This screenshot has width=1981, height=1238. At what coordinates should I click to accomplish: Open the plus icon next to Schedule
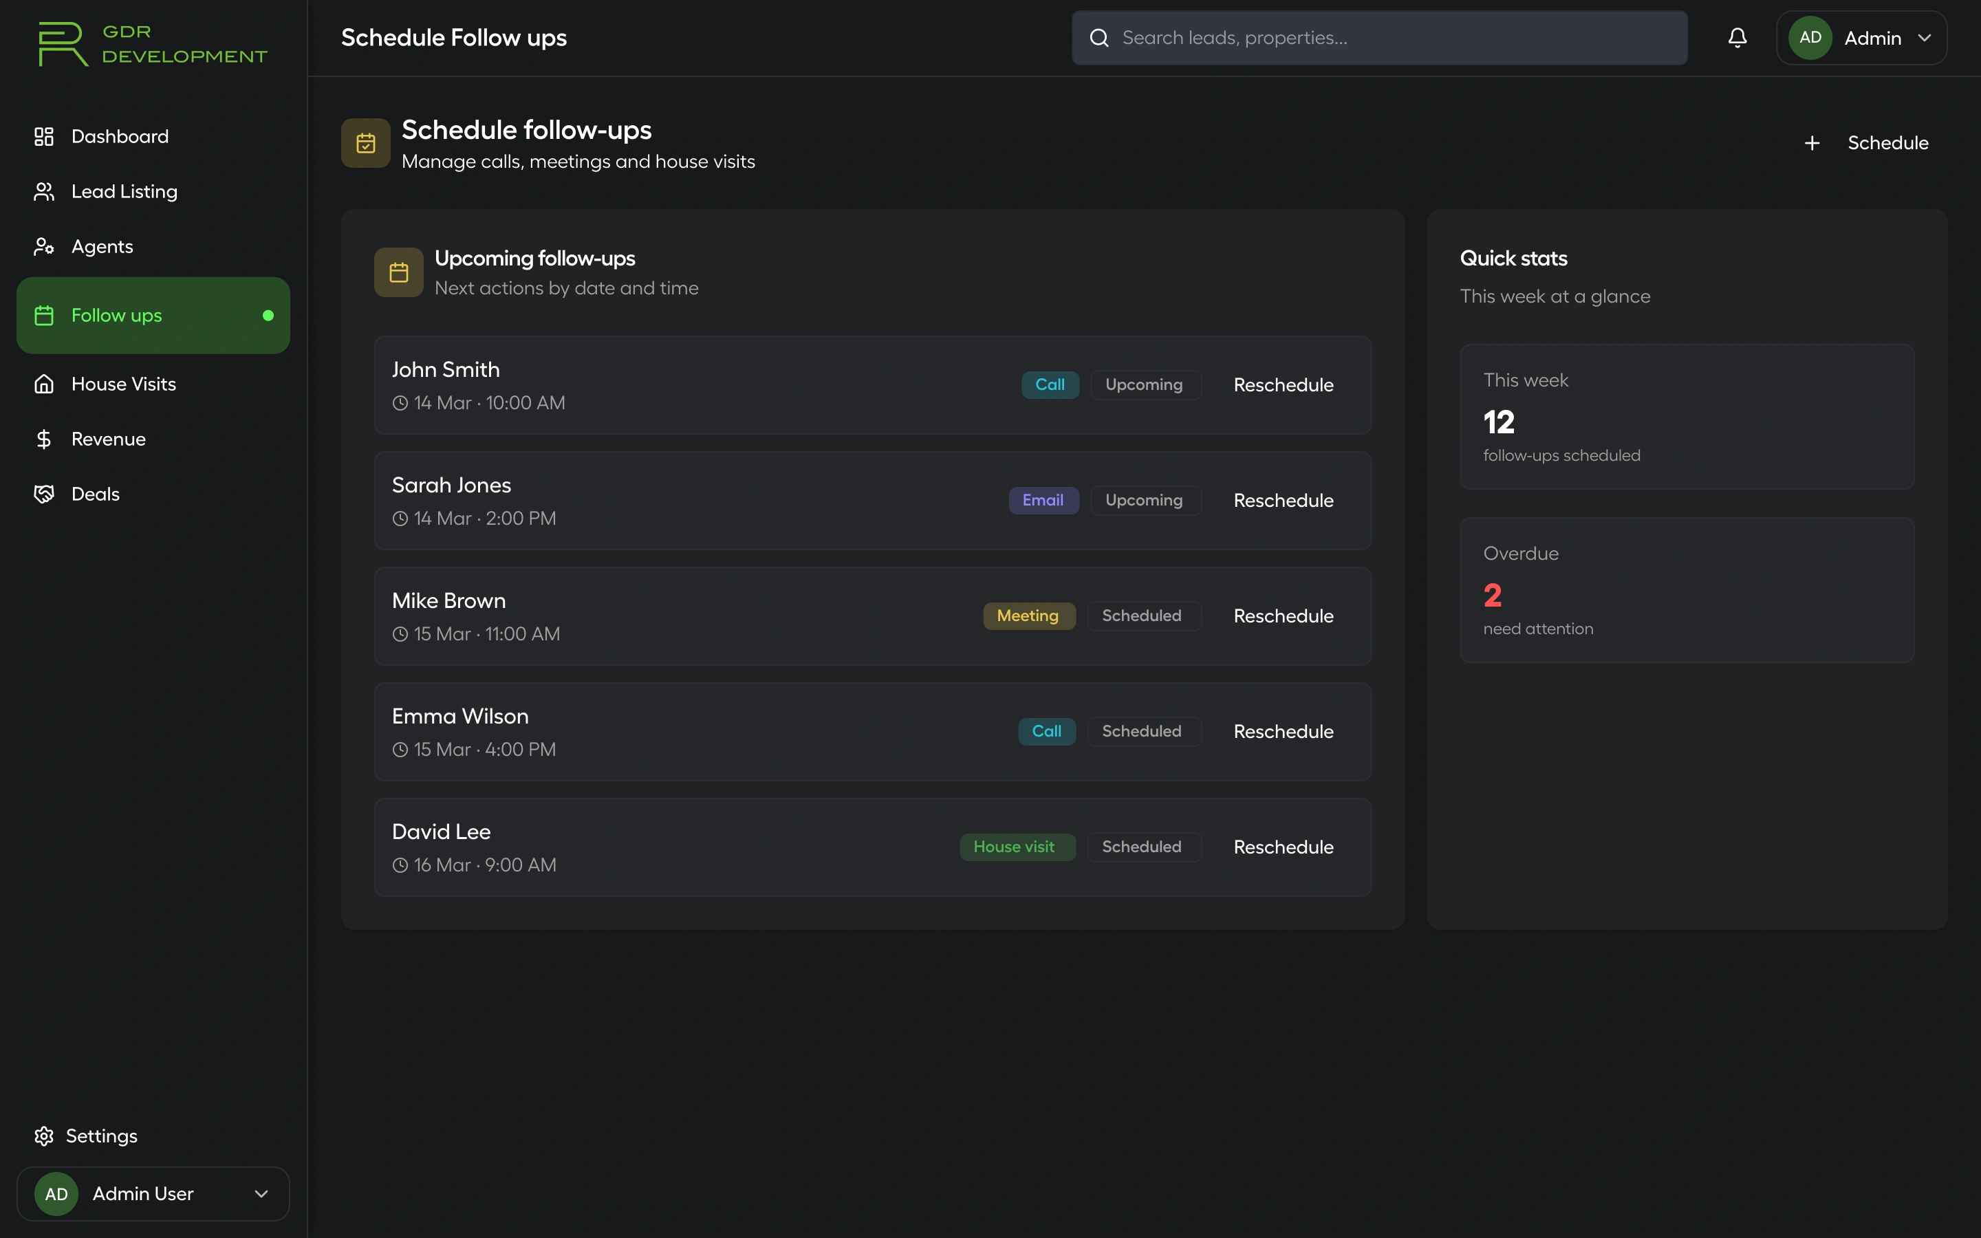[x=1812, y=142]
